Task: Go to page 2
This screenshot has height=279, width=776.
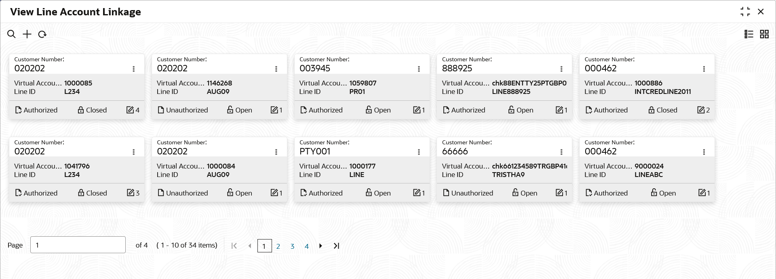Action: 278,246
